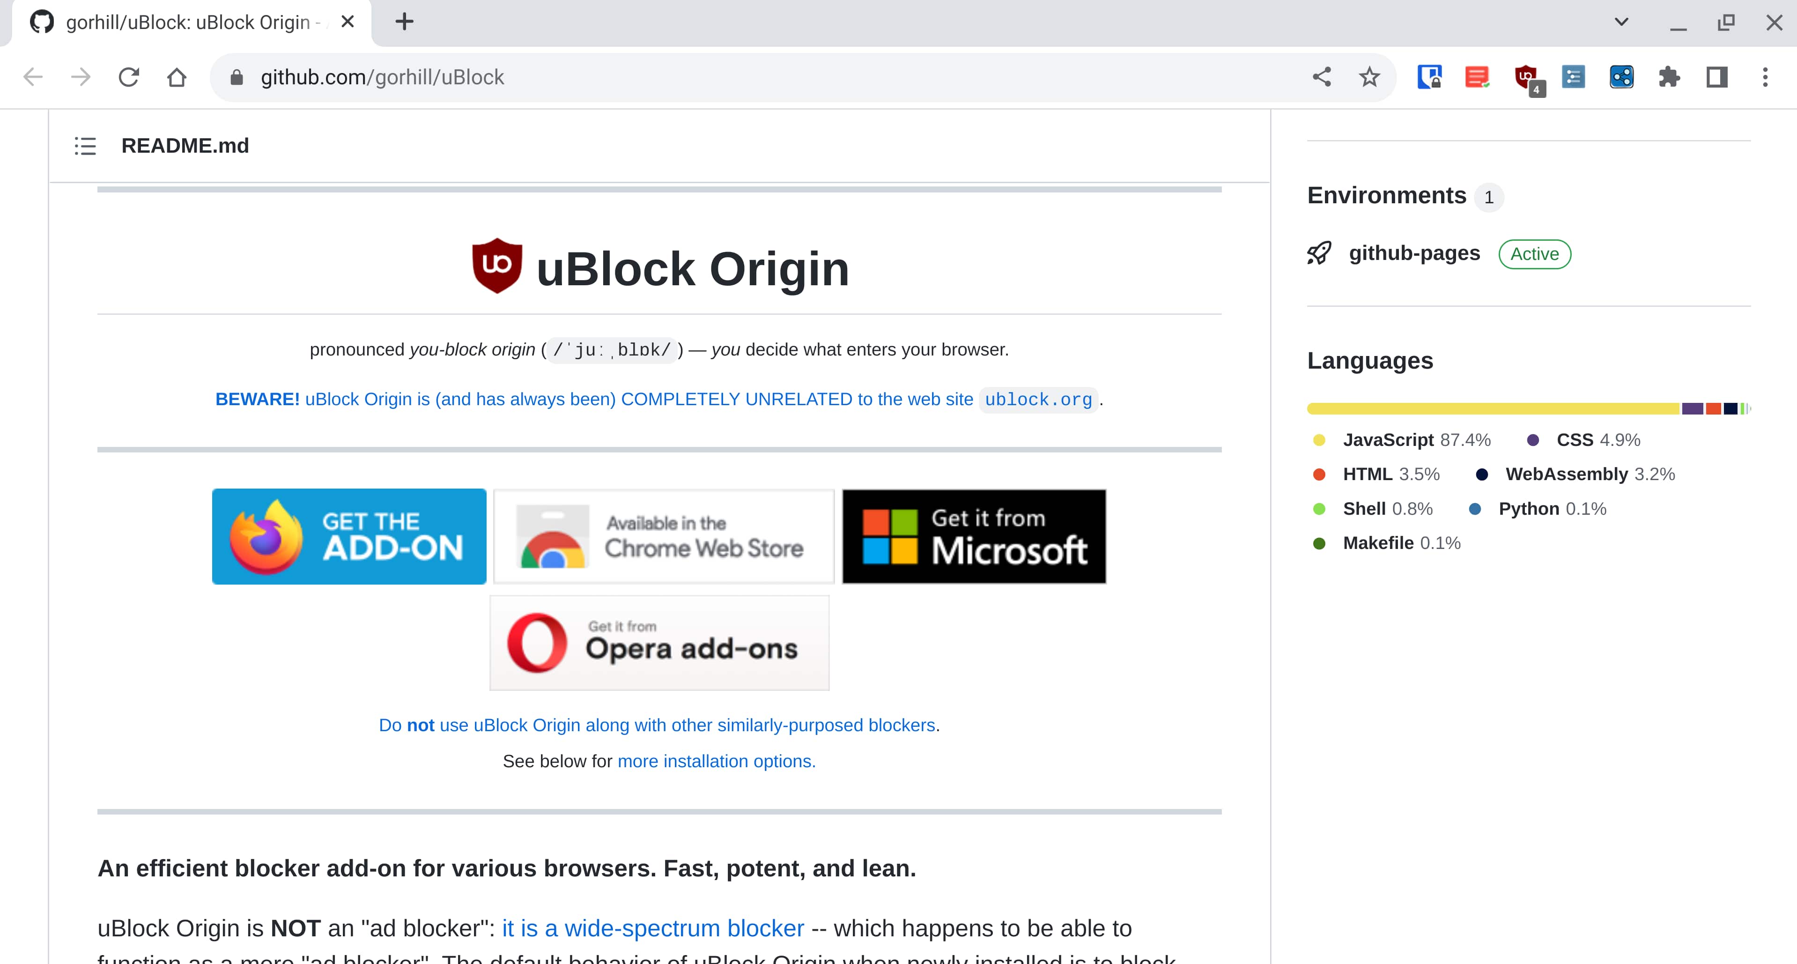Open the README table of contents
The image size is (1797, 964).
coord(85,146)
